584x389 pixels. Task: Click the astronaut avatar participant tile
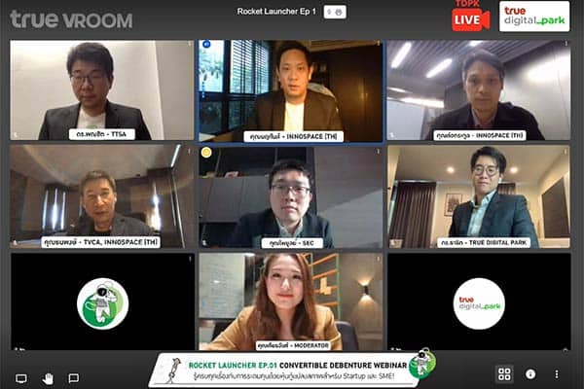pos(102,301)
